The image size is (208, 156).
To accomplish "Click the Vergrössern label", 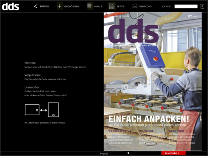I will 71,6.
